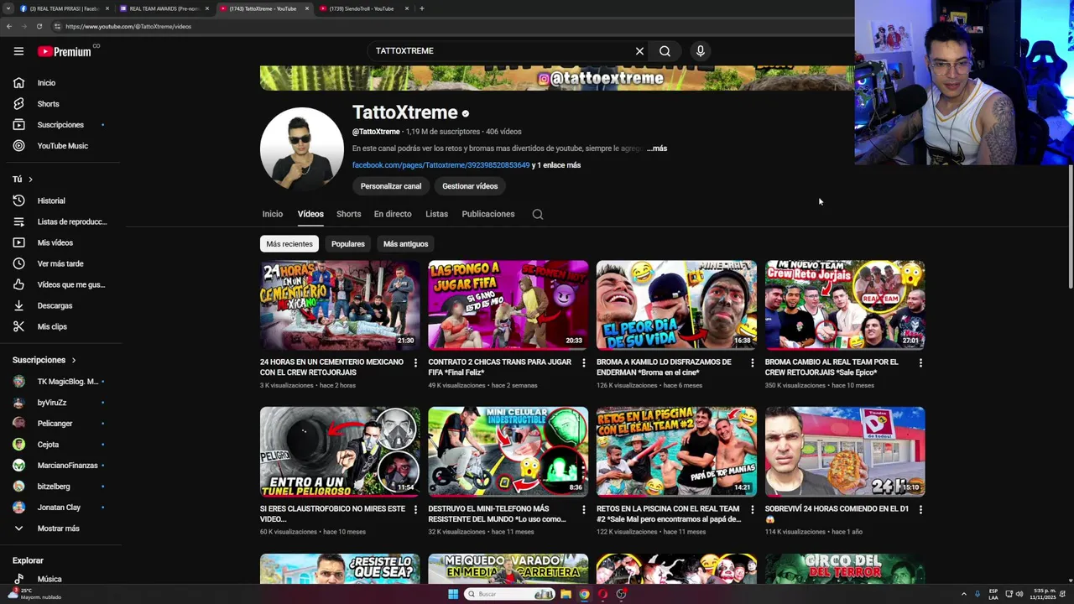Open a new browser tab

pyautogui.click(x=421, y=8)
